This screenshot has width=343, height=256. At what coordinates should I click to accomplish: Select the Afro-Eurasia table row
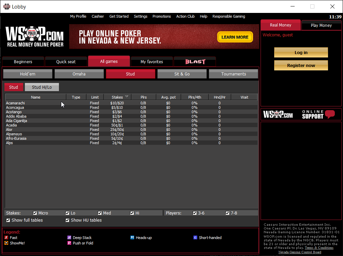coord(131,138)
